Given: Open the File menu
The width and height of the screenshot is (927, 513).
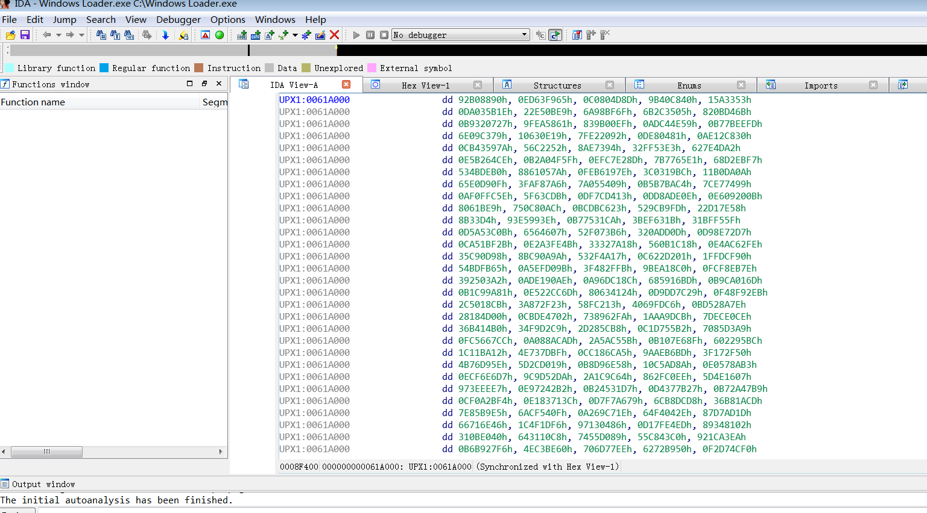Looking at the screenshot, I should pos(10,19).
